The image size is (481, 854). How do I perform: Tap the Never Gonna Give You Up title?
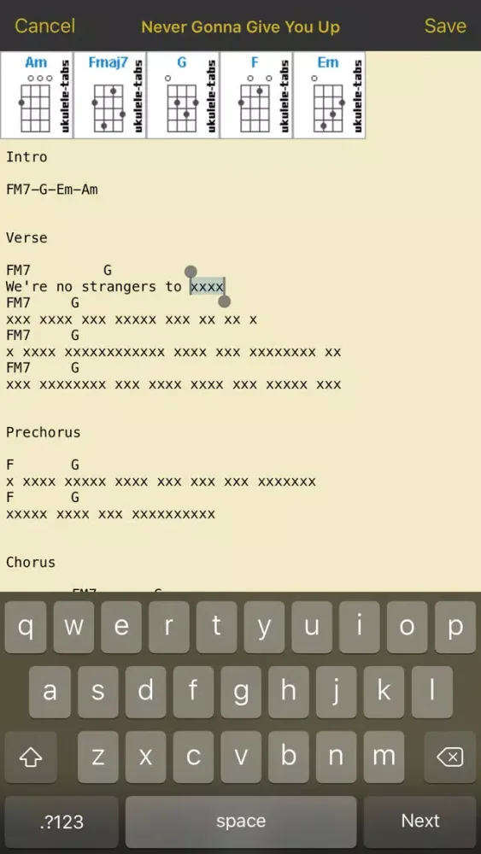pos(240,26)
